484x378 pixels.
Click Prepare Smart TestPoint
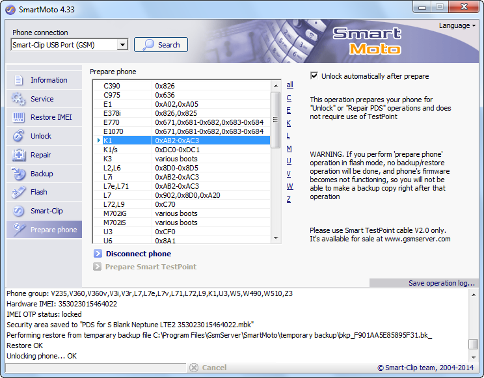(x=151, y=267)
